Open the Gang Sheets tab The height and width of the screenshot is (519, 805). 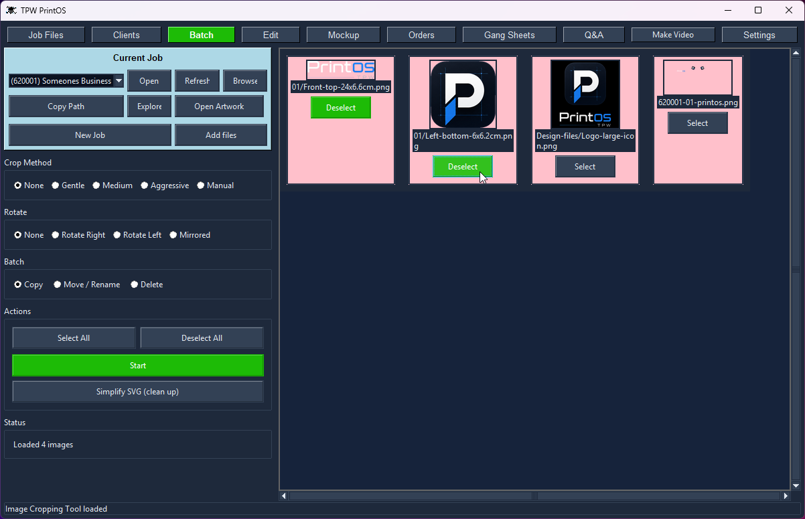[510, 35]
